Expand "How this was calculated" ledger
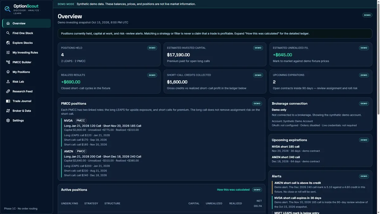The image size is (380, 214). [233, 190]
